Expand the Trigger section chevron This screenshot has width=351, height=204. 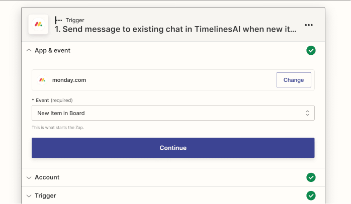[29, 195]
